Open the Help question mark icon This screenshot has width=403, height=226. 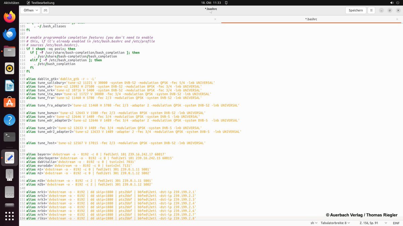click(10, 120)
